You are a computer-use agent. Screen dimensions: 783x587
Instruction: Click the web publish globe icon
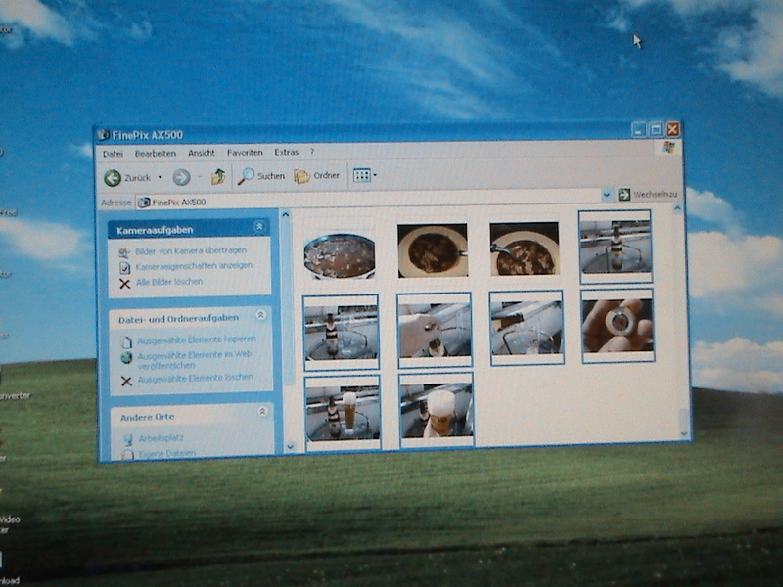(x=127, y=357)
